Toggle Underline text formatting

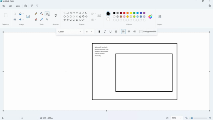pos(110,32)
